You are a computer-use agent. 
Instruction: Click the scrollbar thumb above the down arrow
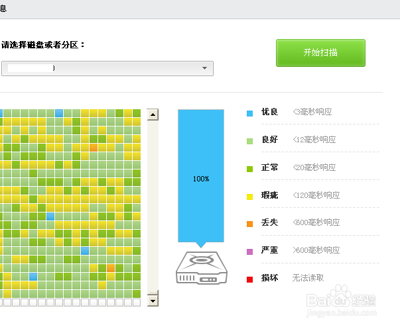click(x=153, y=293)
